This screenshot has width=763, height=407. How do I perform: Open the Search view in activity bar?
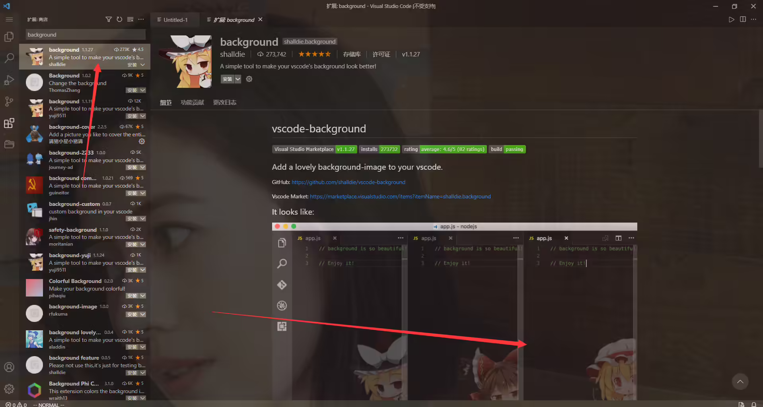click(9, 58)
